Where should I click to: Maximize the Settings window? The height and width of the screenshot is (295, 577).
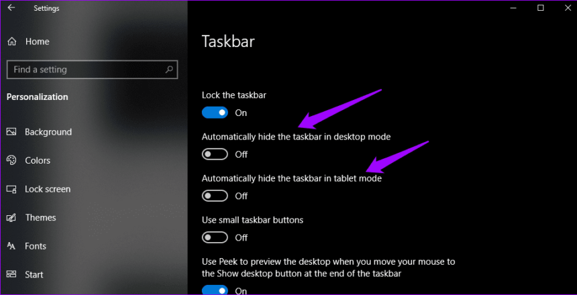[540, 8]
